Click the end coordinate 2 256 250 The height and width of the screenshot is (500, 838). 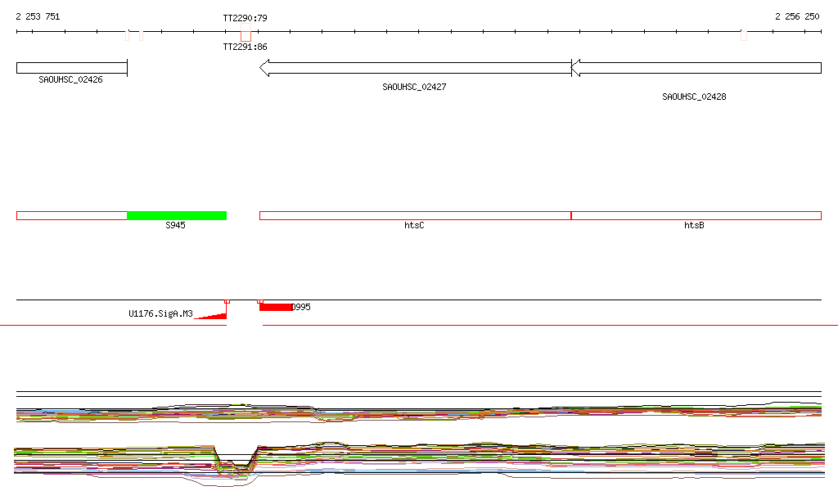pos(797,16)
